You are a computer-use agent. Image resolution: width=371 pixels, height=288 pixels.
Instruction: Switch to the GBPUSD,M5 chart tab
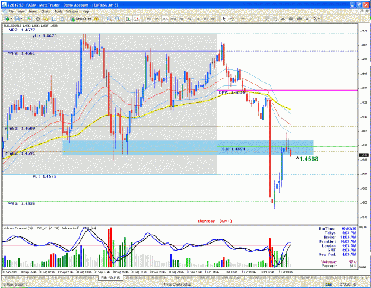(207, 277)
